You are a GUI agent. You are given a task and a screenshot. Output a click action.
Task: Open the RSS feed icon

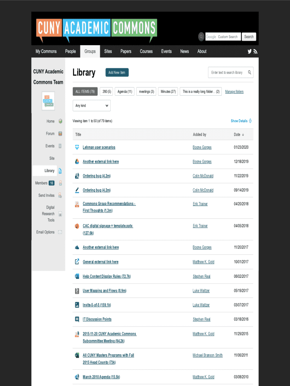(x=255, y=52)
